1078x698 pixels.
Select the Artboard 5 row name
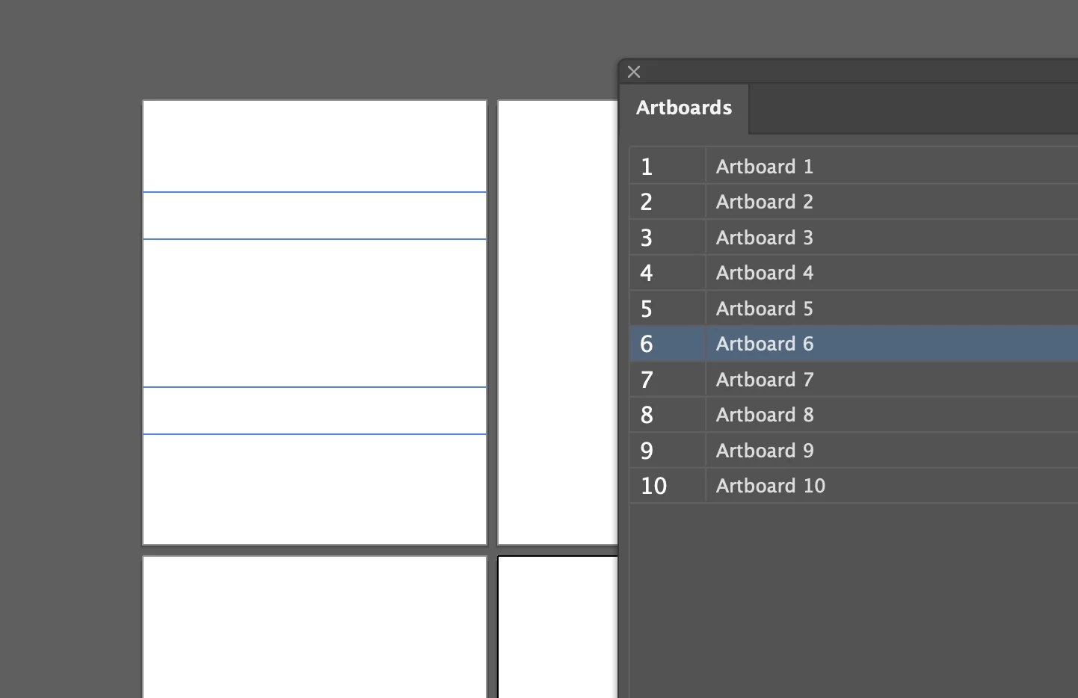(764, 309)
